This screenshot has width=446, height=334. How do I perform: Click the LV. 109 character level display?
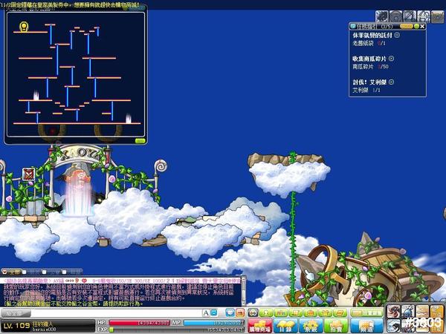click(x=16, y=326)
